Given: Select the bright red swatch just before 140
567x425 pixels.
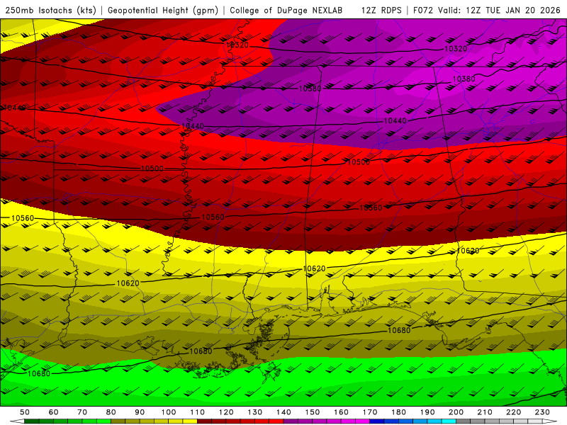Looking at the screenshot, I should [276, 421].
